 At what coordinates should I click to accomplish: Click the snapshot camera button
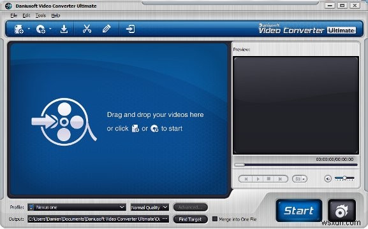pos(297,179)
